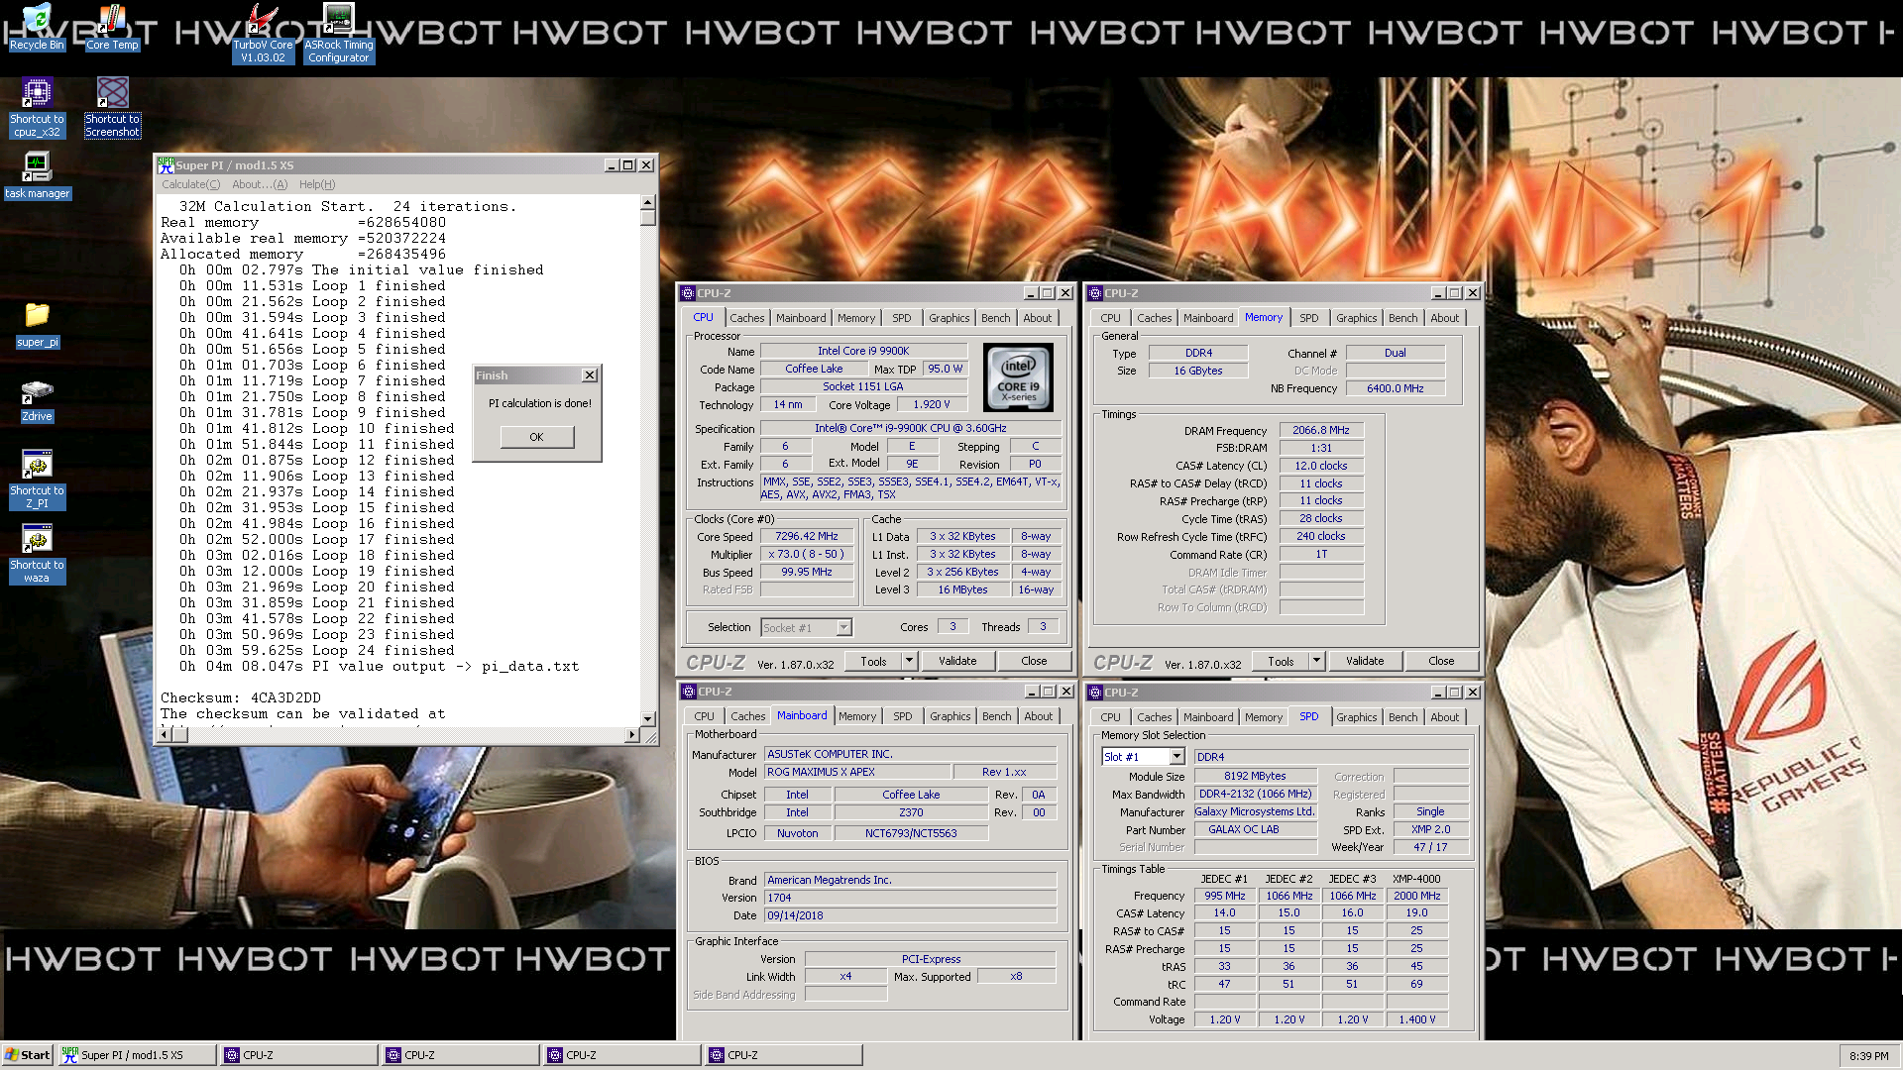The image size is (1903, 1070).
Task: Click the Windows Start button
Action: 27,1055
